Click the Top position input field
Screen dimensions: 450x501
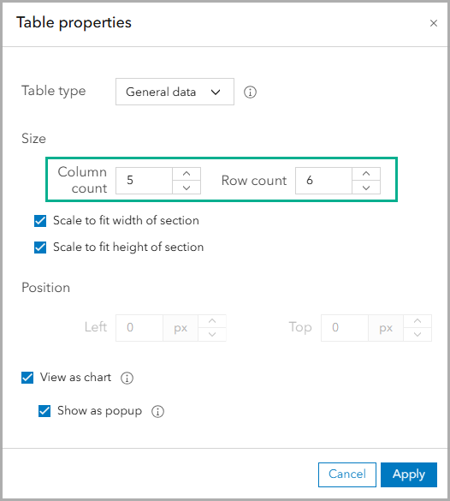tap(345, 328)
